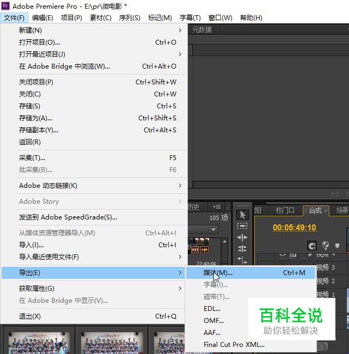Open the project panel dropdown arrow
This screenshot has width=349, height=354.
pyautogui.click(x=213, y=230)
